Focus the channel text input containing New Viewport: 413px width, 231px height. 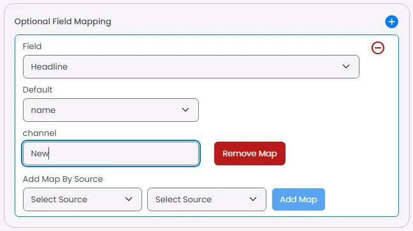pos(111,154)
